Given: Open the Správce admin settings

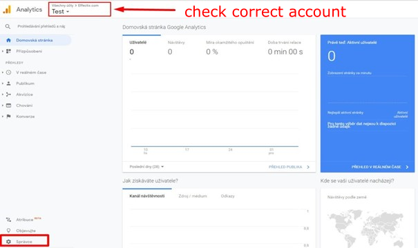Looking at the screenshot, I should (24, 241).
